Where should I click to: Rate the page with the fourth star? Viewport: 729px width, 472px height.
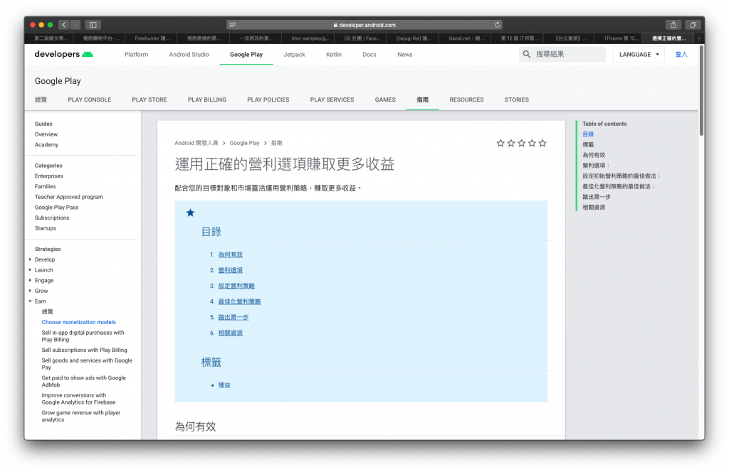pos(532,143)
